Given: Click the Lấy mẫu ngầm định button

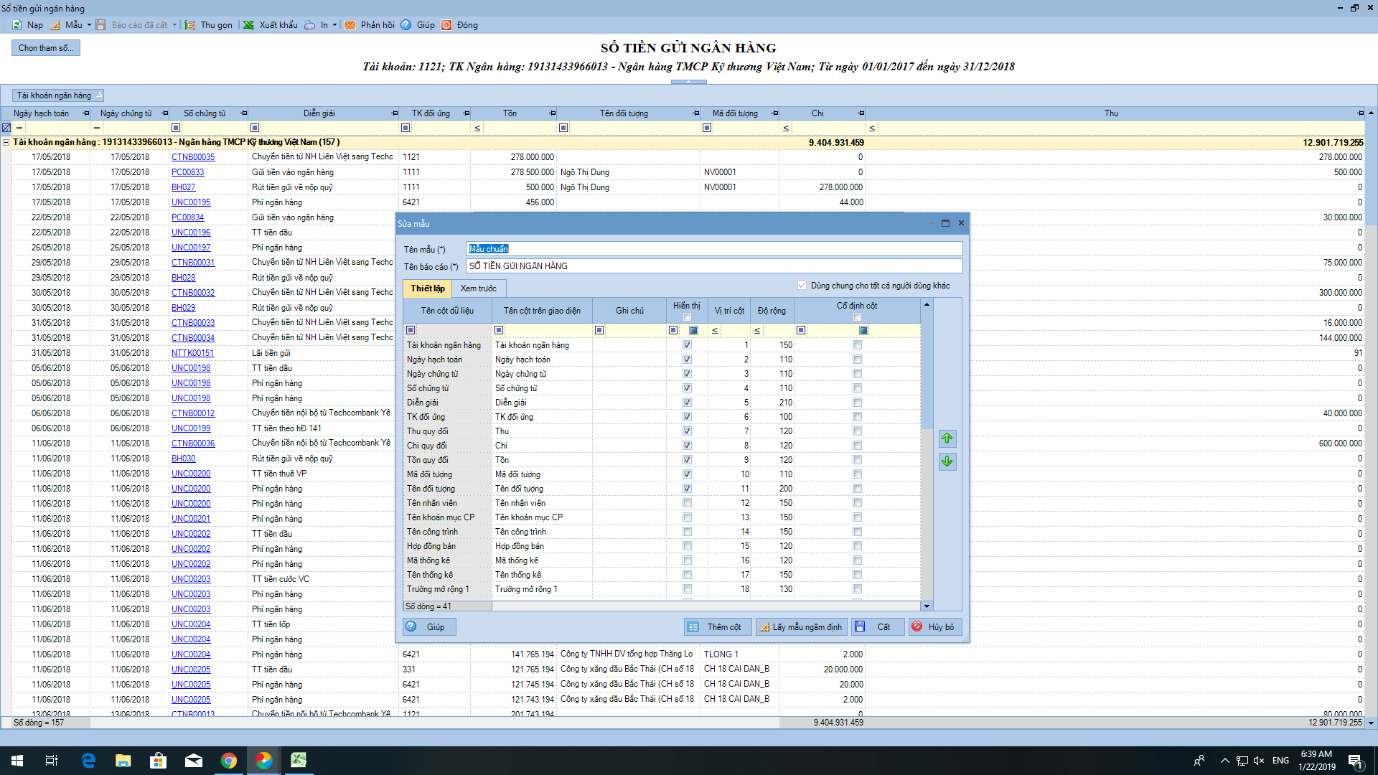Looking at the screenshot, I should click(801, 627).
